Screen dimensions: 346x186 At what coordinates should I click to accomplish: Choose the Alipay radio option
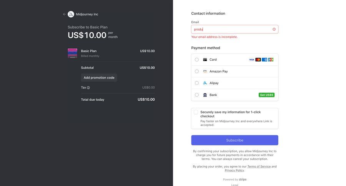197,83
